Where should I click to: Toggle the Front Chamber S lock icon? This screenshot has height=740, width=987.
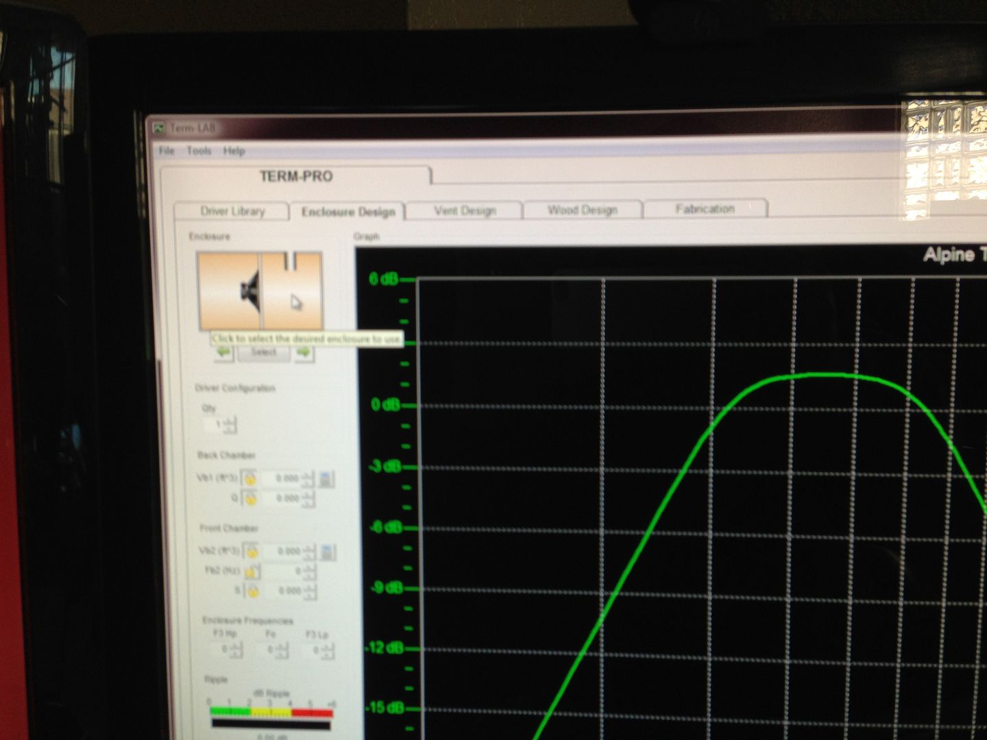coord(252,591)
